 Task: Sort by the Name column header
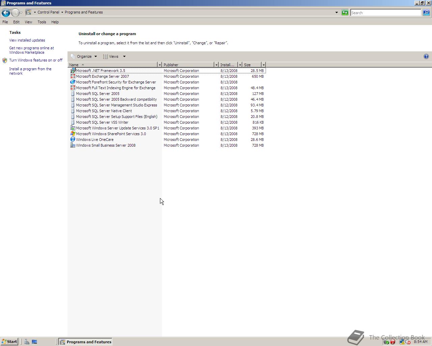pyautogui.click(x=113, y=65)
